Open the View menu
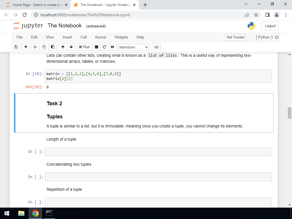The height and width of the screenshot is (219, 292). [50, 37]
